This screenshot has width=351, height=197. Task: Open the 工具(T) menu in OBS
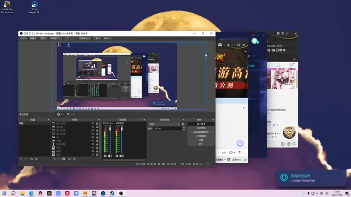pos(97,39)
